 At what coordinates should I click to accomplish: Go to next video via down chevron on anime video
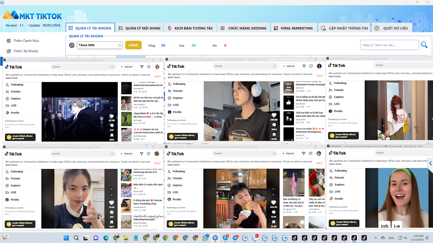click(x=112, y=108)
